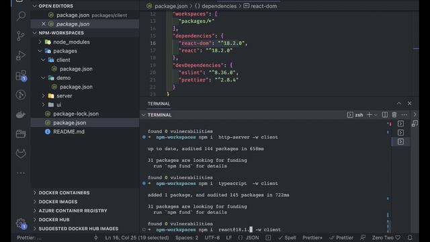
Task: Select the third terminal in terminal list
Action: coord(400,142)
